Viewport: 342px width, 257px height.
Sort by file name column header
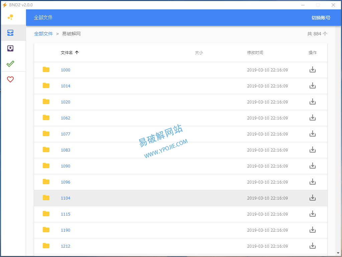[66, 53]
